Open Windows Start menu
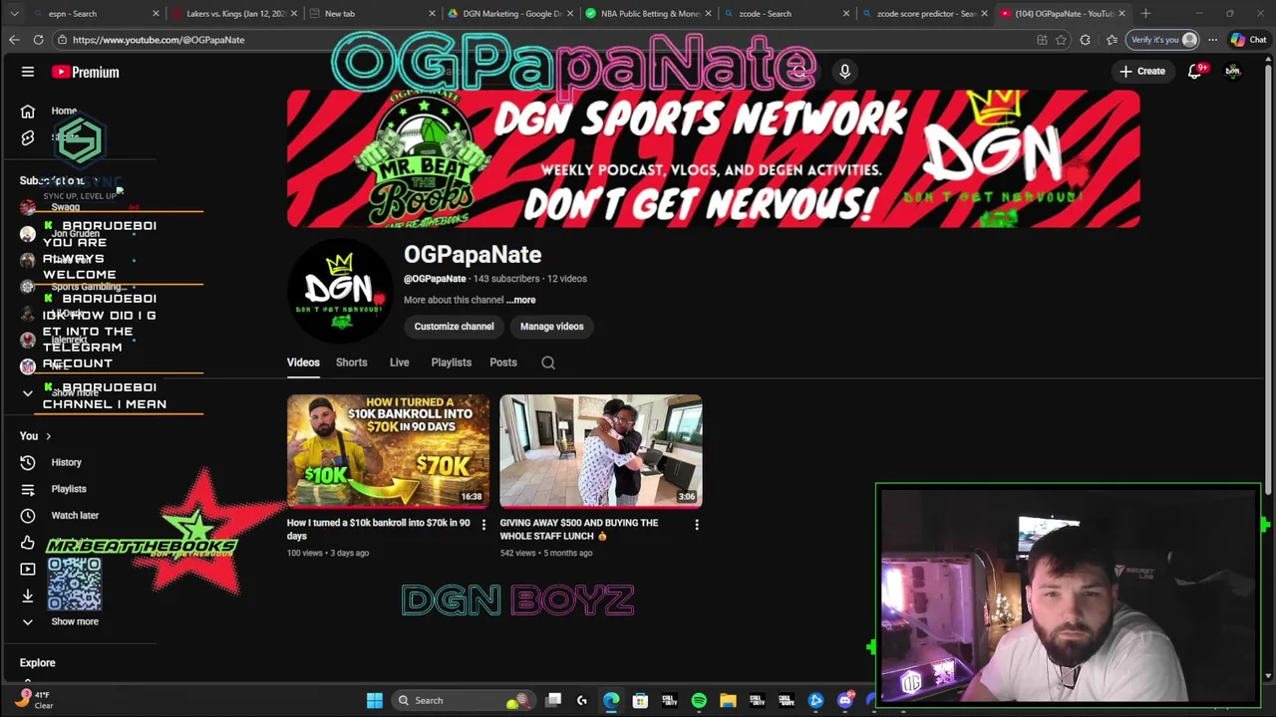 coord(375,700)
